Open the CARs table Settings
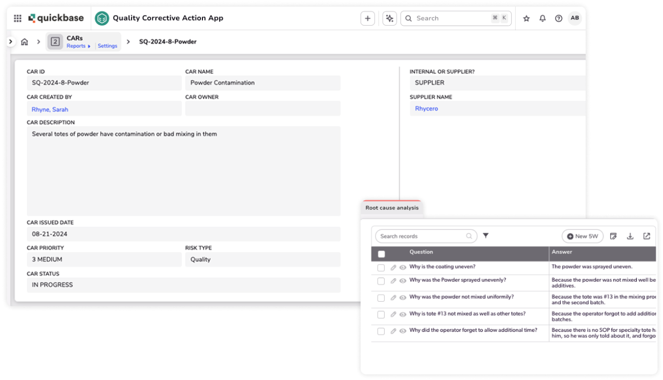The height and width of the screenshot is (380, 663). coord(107,46)
